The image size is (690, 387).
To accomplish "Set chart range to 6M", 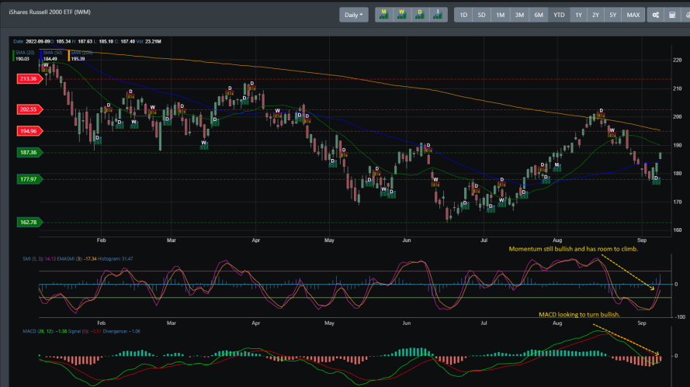I will click(x=539, y=15).
